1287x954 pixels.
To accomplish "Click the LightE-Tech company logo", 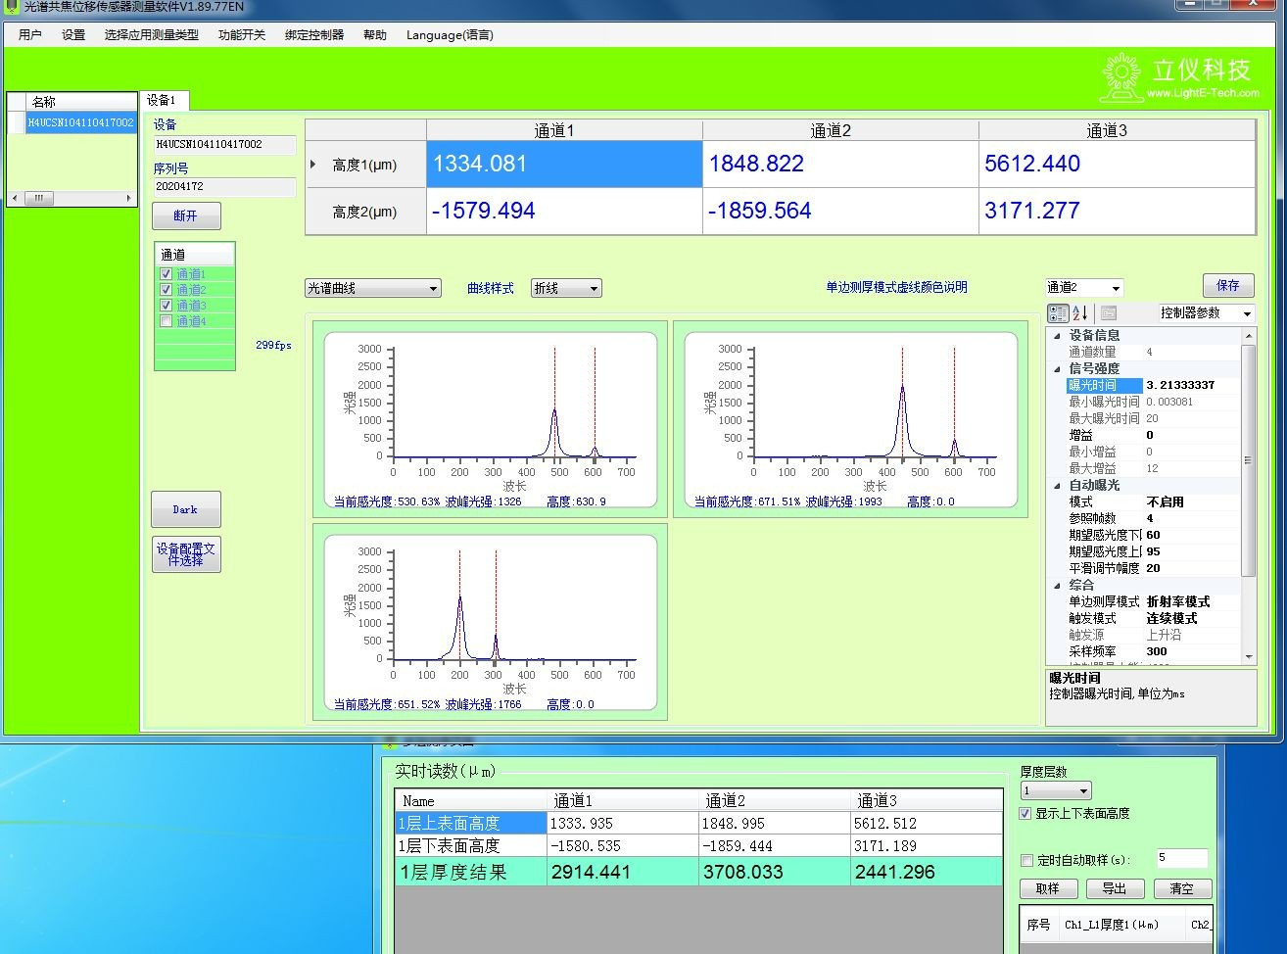I will point(1180,77).
